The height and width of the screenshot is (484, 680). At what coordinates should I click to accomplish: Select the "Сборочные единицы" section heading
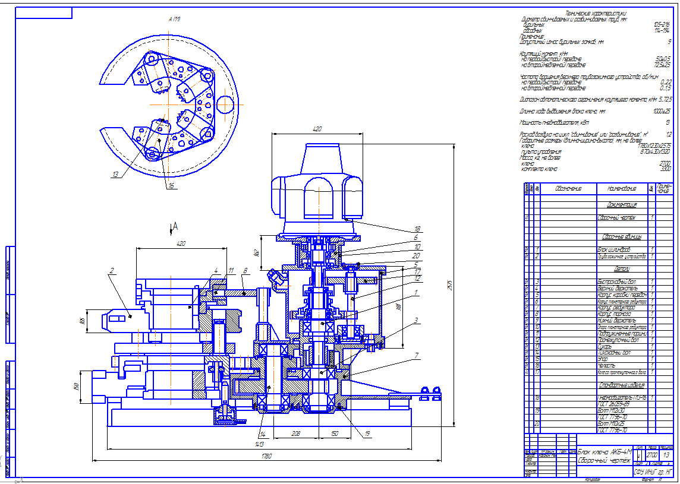point(622,237)
